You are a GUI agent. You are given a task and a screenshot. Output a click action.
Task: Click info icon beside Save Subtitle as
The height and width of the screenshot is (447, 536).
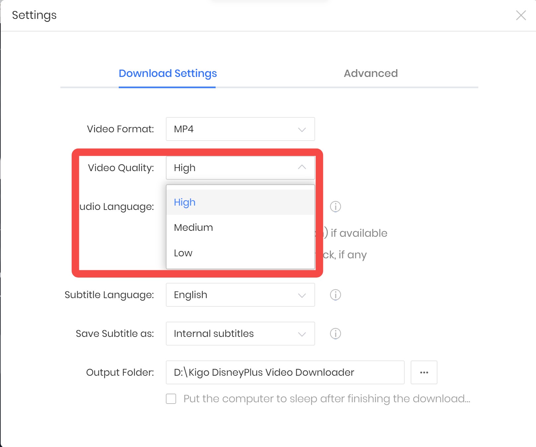tap(335, 334)
